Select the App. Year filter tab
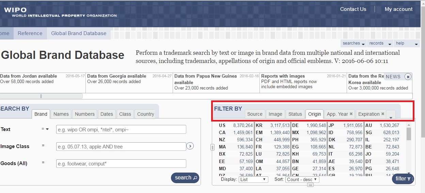Screen dimensions: 425x193 point(337,114)
